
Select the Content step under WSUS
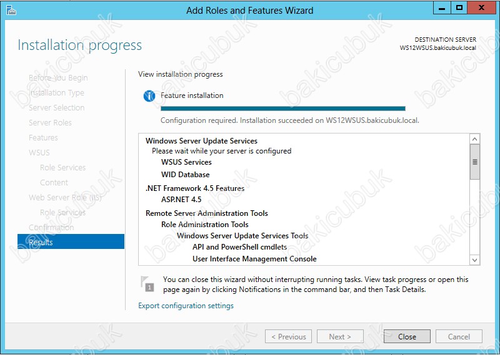point(54,182)
